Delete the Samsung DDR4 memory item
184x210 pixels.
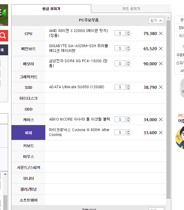point(161,64)
